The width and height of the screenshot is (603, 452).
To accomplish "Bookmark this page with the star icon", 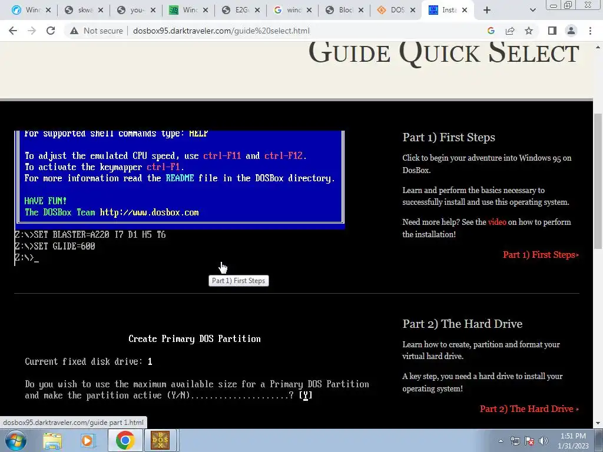I will pyautogui.click(x=529, y=31).
